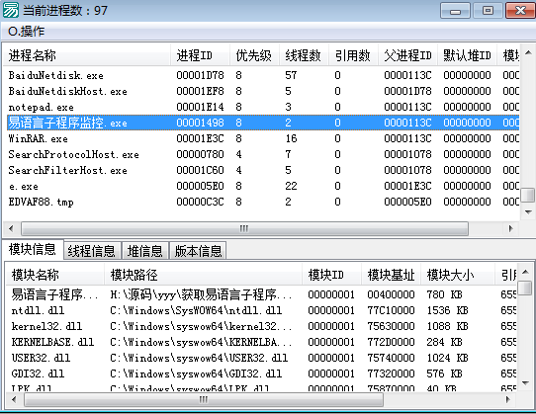Select the WinRAR.exe process row
The width and height of the screenshot is (536, 414).
click(263, 138)
